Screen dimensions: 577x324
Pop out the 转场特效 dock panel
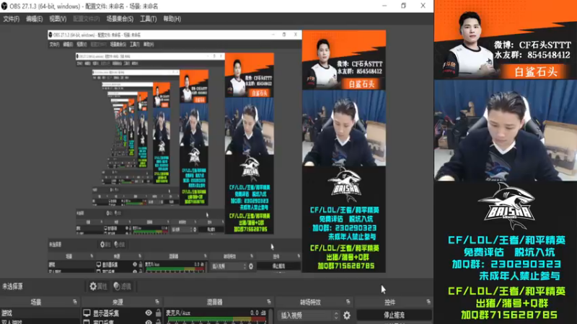[348, 302]
